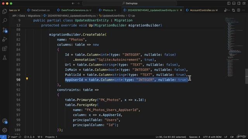Open remote window blue status button
This screenshot has height=139, width=248.
pos(3,137)
